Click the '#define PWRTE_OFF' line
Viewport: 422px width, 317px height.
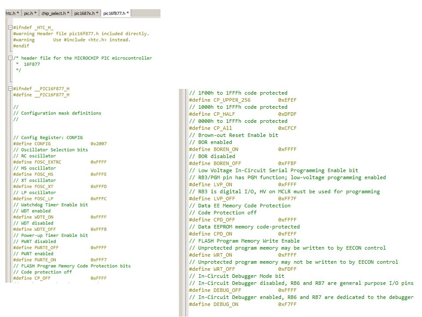pos(60,248)
